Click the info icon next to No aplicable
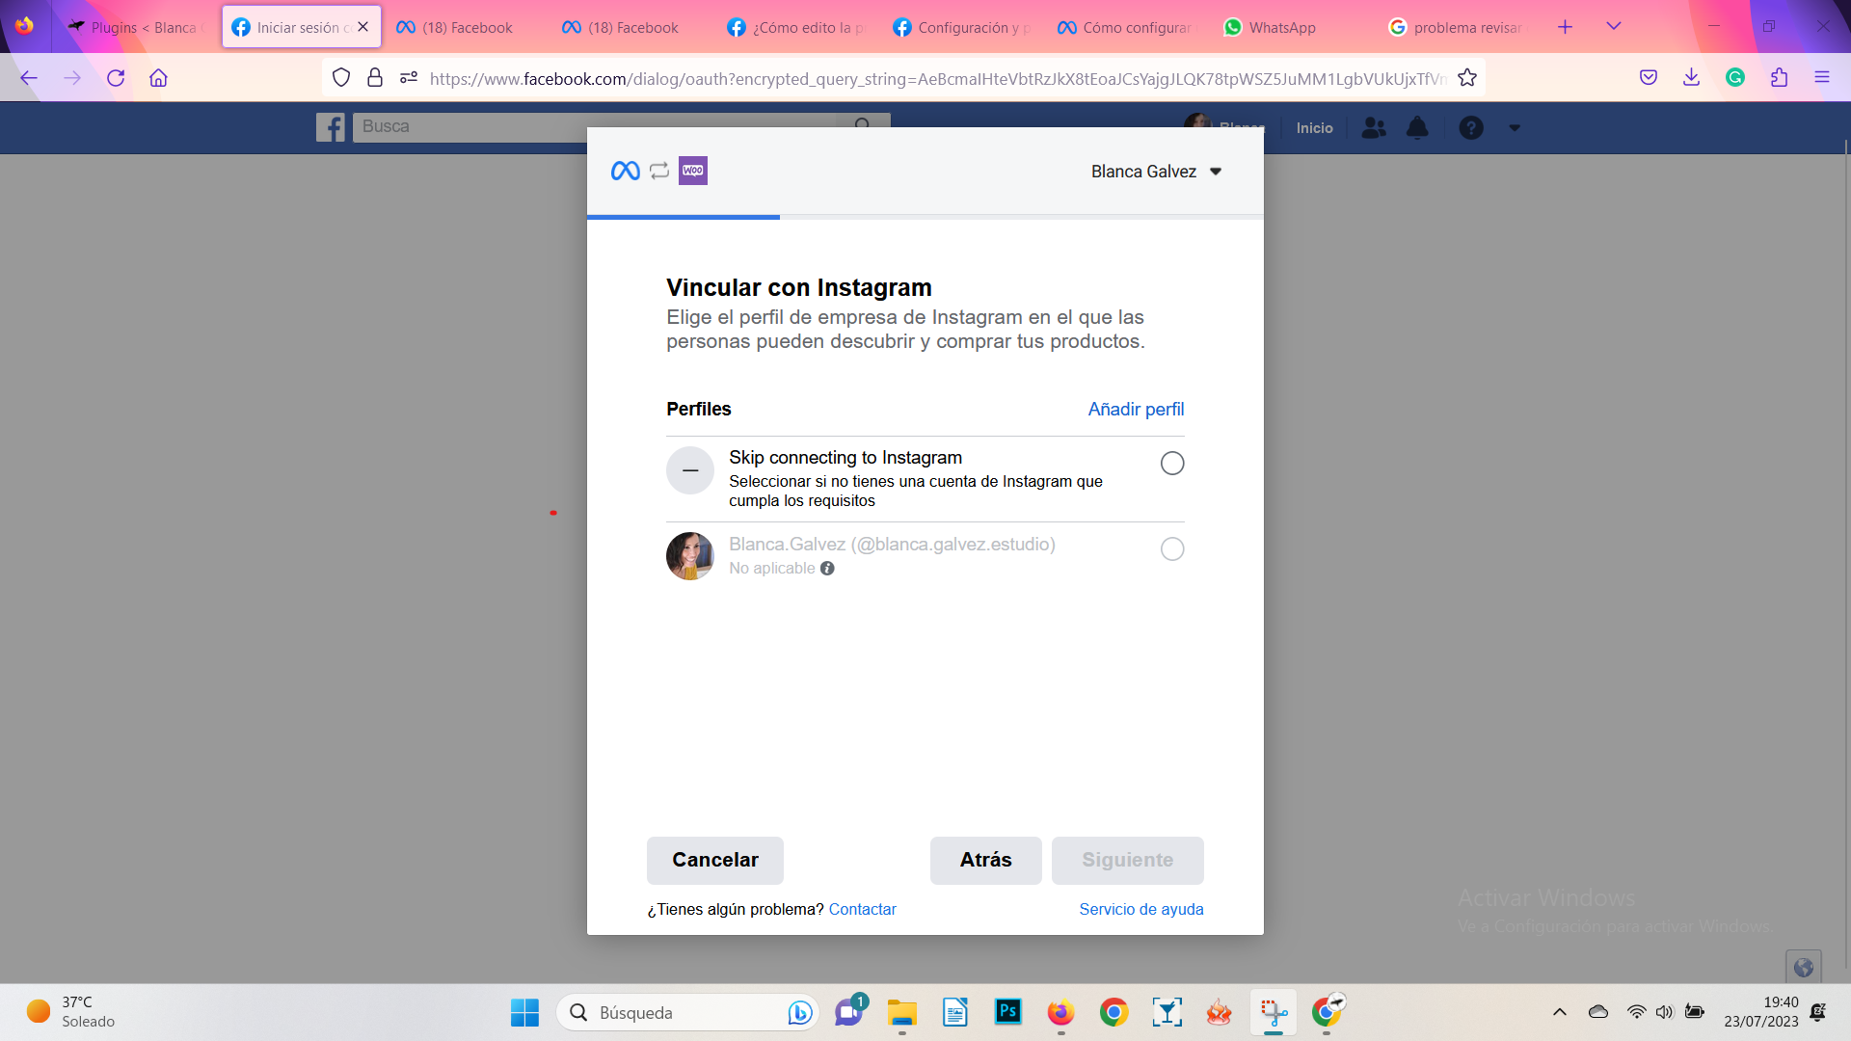Viewport: 1851px width, 1041px height. click(827, 569)
